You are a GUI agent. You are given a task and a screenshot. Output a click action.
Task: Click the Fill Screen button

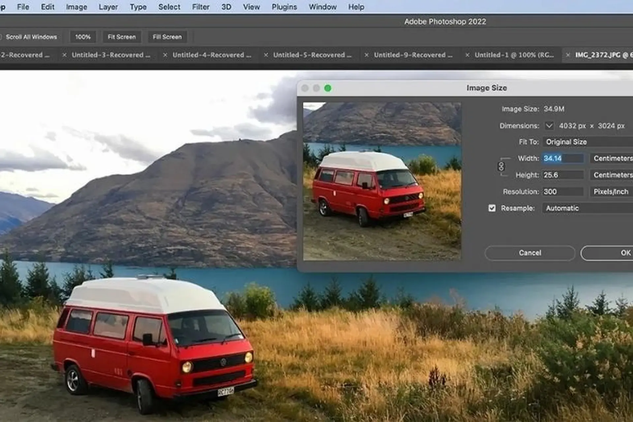point(167,37)
